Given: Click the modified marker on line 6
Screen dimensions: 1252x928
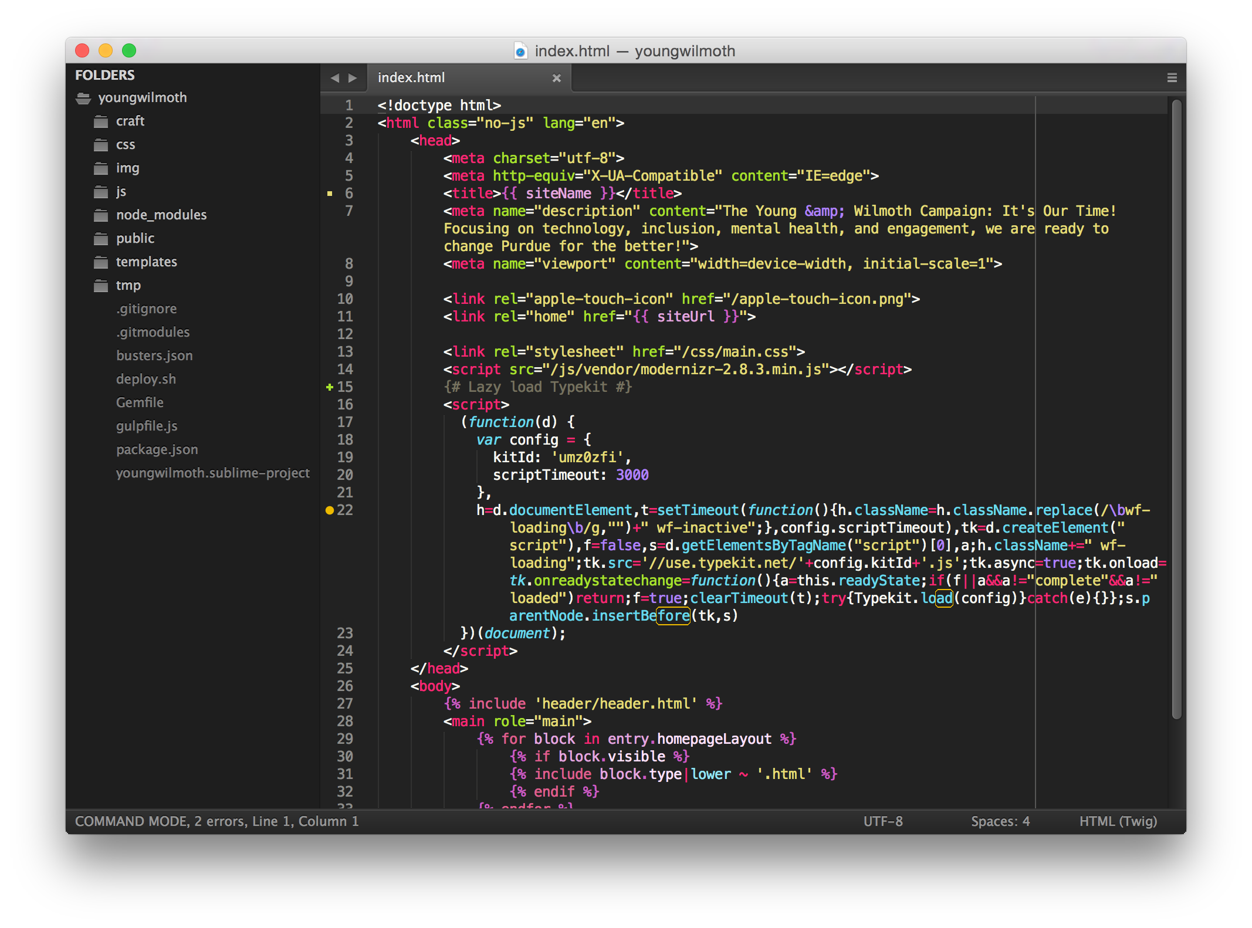Looking at the screenshot, I should click(330, 194).
